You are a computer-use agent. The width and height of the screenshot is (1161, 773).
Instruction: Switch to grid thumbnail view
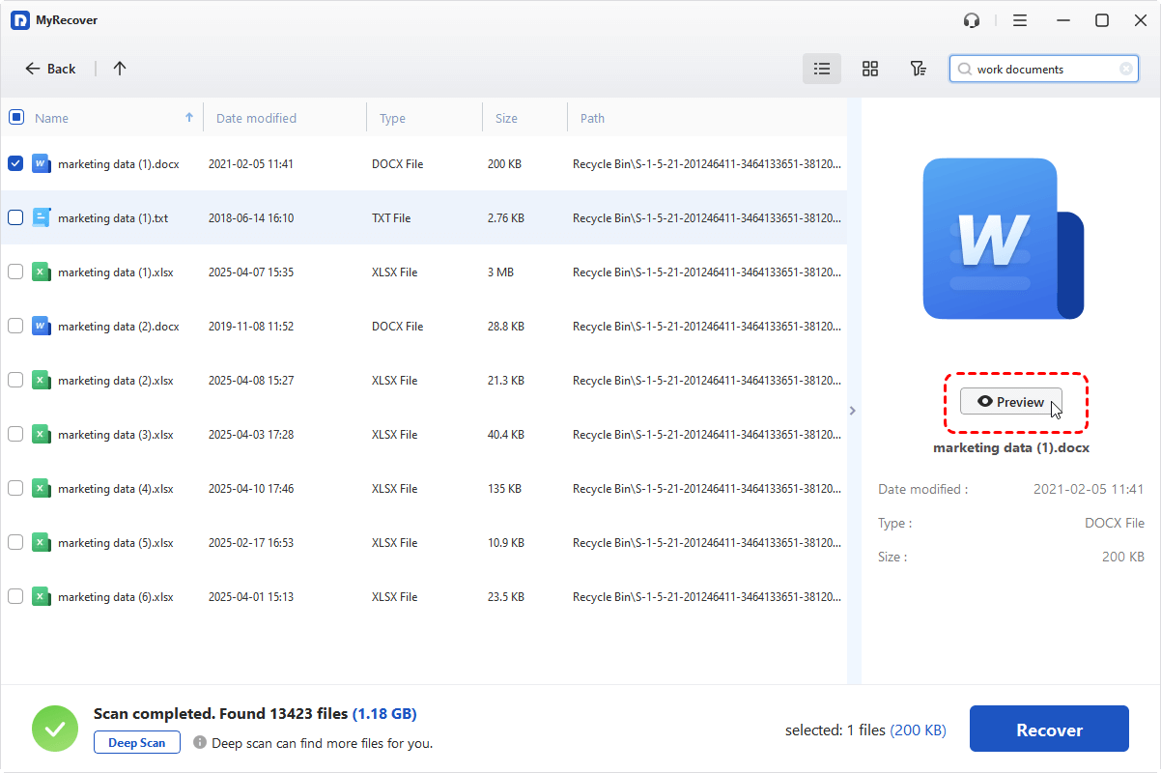[x=870, y=69]
